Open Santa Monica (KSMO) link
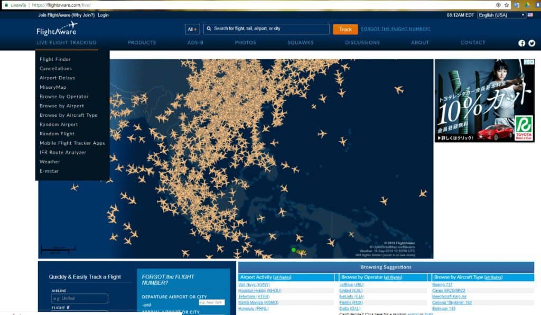 coord(258,302)
